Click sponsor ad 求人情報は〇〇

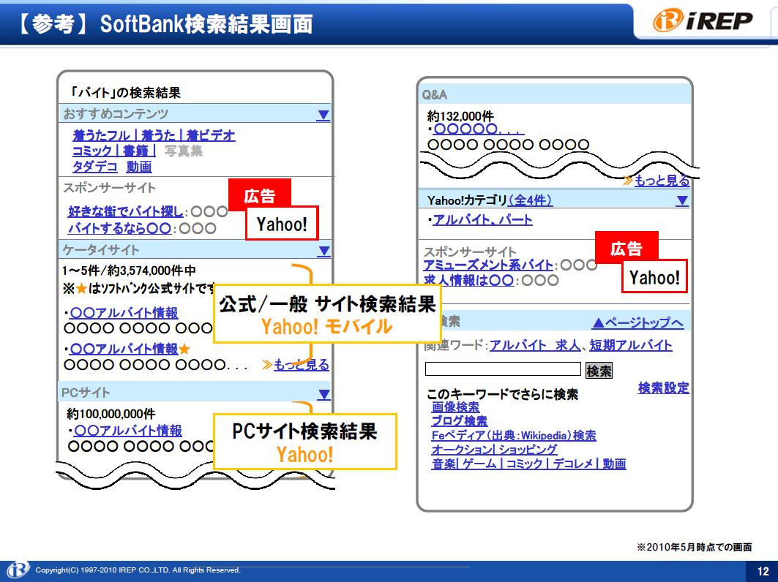click(x=468, y=281)
